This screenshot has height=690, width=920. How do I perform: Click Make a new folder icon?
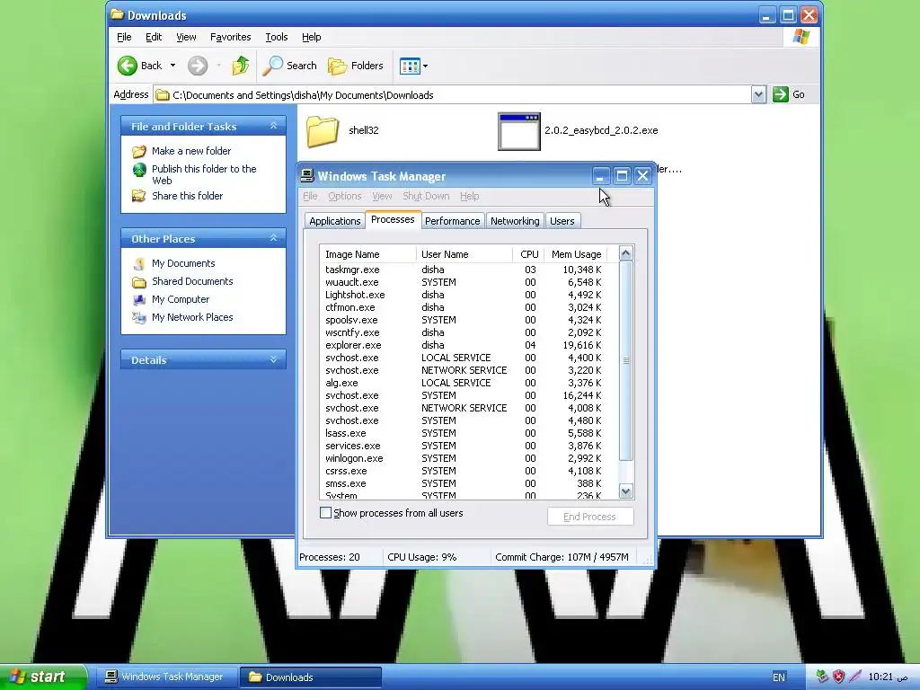click(139, 151)
